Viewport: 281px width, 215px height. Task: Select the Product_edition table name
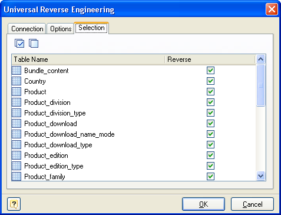pyautogui.click(x=46, y=156)
